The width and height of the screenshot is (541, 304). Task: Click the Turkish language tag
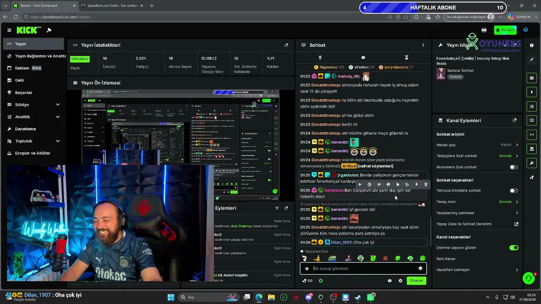pos(455,77)
